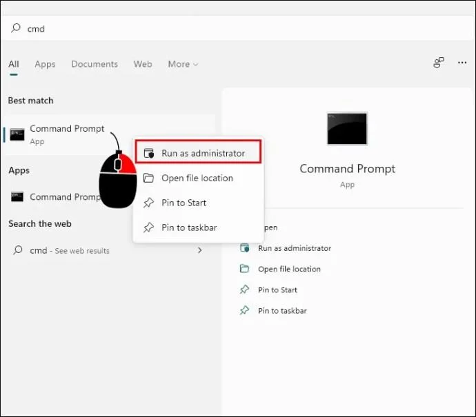Image resolution: width=476 pixels, height=417 pixels.
Task: Click the magnifier icon beside cmd web results
Action: (18, 250)
